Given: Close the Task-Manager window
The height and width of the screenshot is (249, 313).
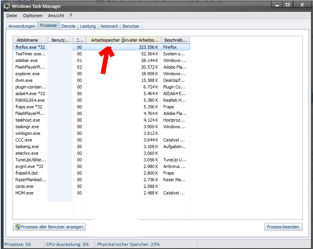Looking at the screenshot, I should tap(302, 5).
